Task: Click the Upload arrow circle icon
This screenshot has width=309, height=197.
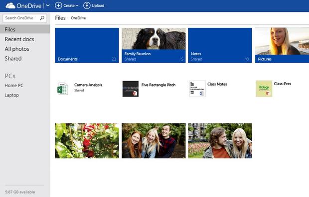Action: pyautogui.click(x=87, y=5)
